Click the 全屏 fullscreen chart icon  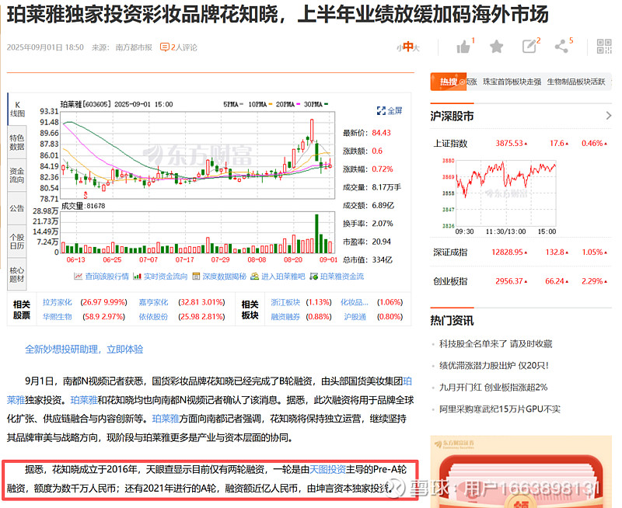pos(390,110)
